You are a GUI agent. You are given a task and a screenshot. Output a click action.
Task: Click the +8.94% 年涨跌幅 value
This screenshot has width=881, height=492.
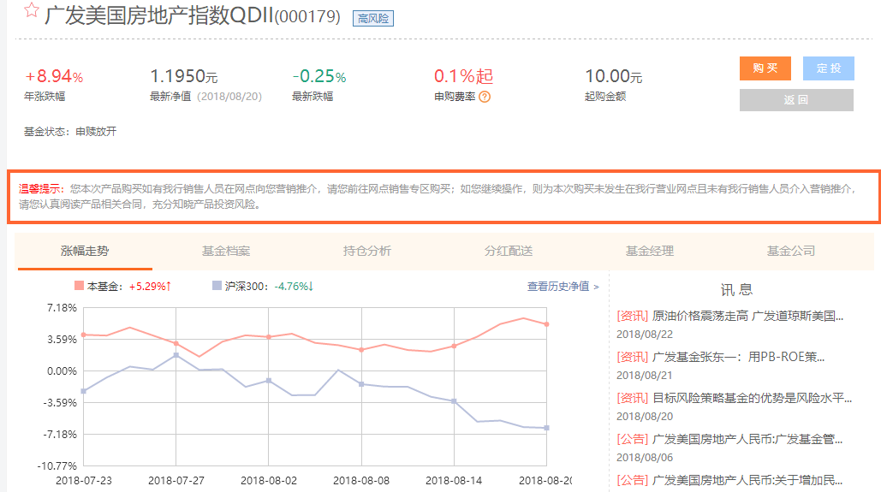(x=54, y=76)
